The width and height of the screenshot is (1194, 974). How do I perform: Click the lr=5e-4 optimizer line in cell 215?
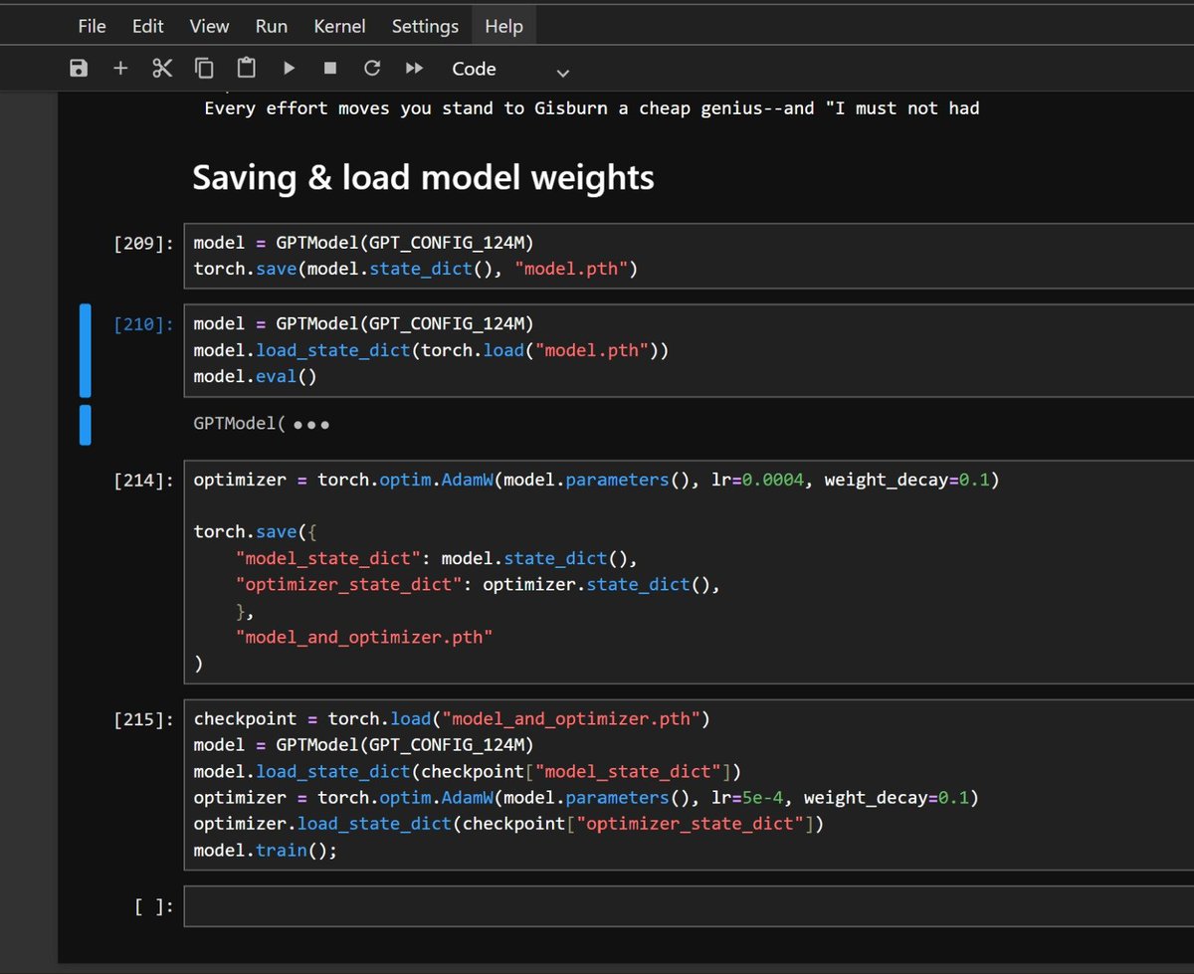tap(585, 798)
